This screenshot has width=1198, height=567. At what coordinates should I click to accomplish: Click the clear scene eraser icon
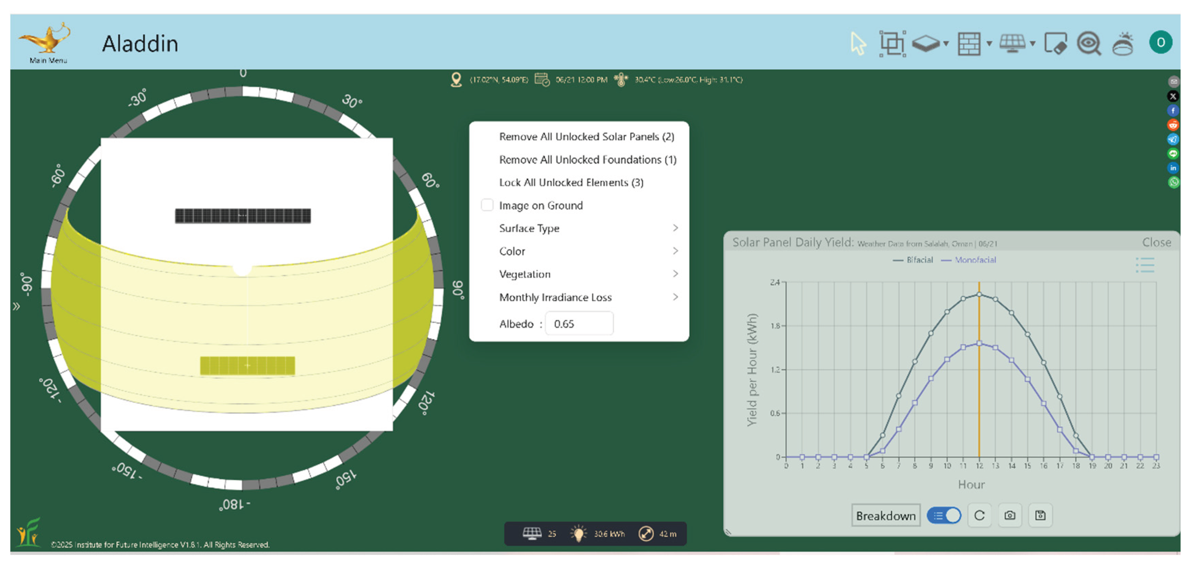pos(1055,44)
